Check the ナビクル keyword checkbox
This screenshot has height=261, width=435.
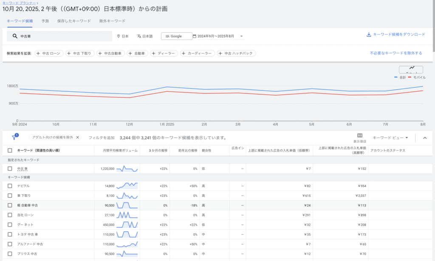pos(10,186)
